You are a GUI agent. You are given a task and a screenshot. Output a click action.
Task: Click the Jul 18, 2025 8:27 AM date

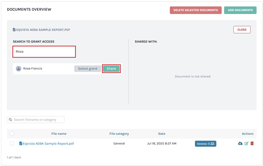(x=162, y=143)
